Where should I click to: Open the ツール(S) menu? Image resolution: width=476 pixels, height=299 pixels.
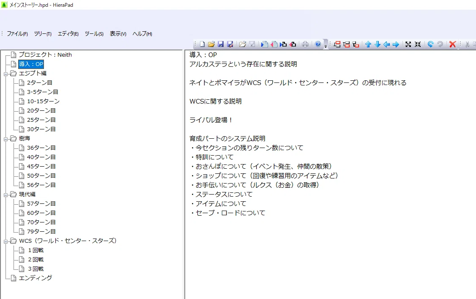[x=94, y=34]
